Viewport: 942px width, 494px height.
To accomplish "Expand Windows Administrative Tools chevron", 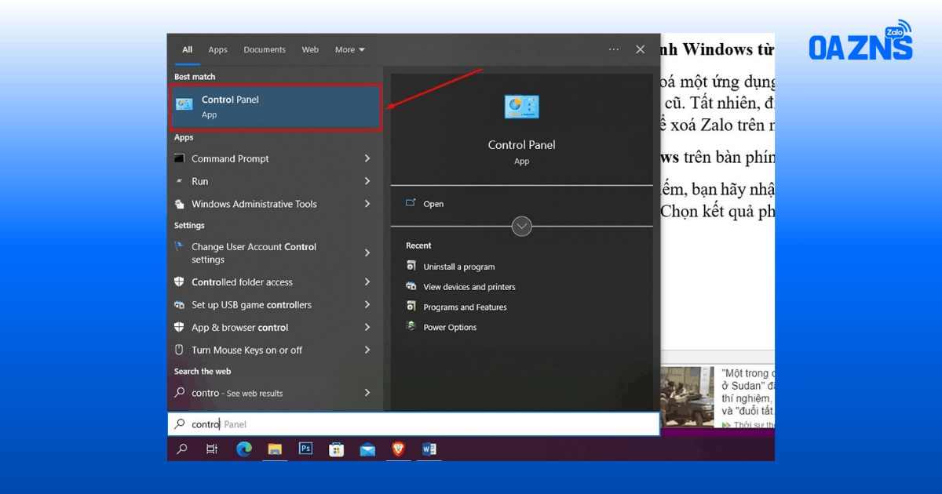I will pyautogui.click(x=367, y=204).
